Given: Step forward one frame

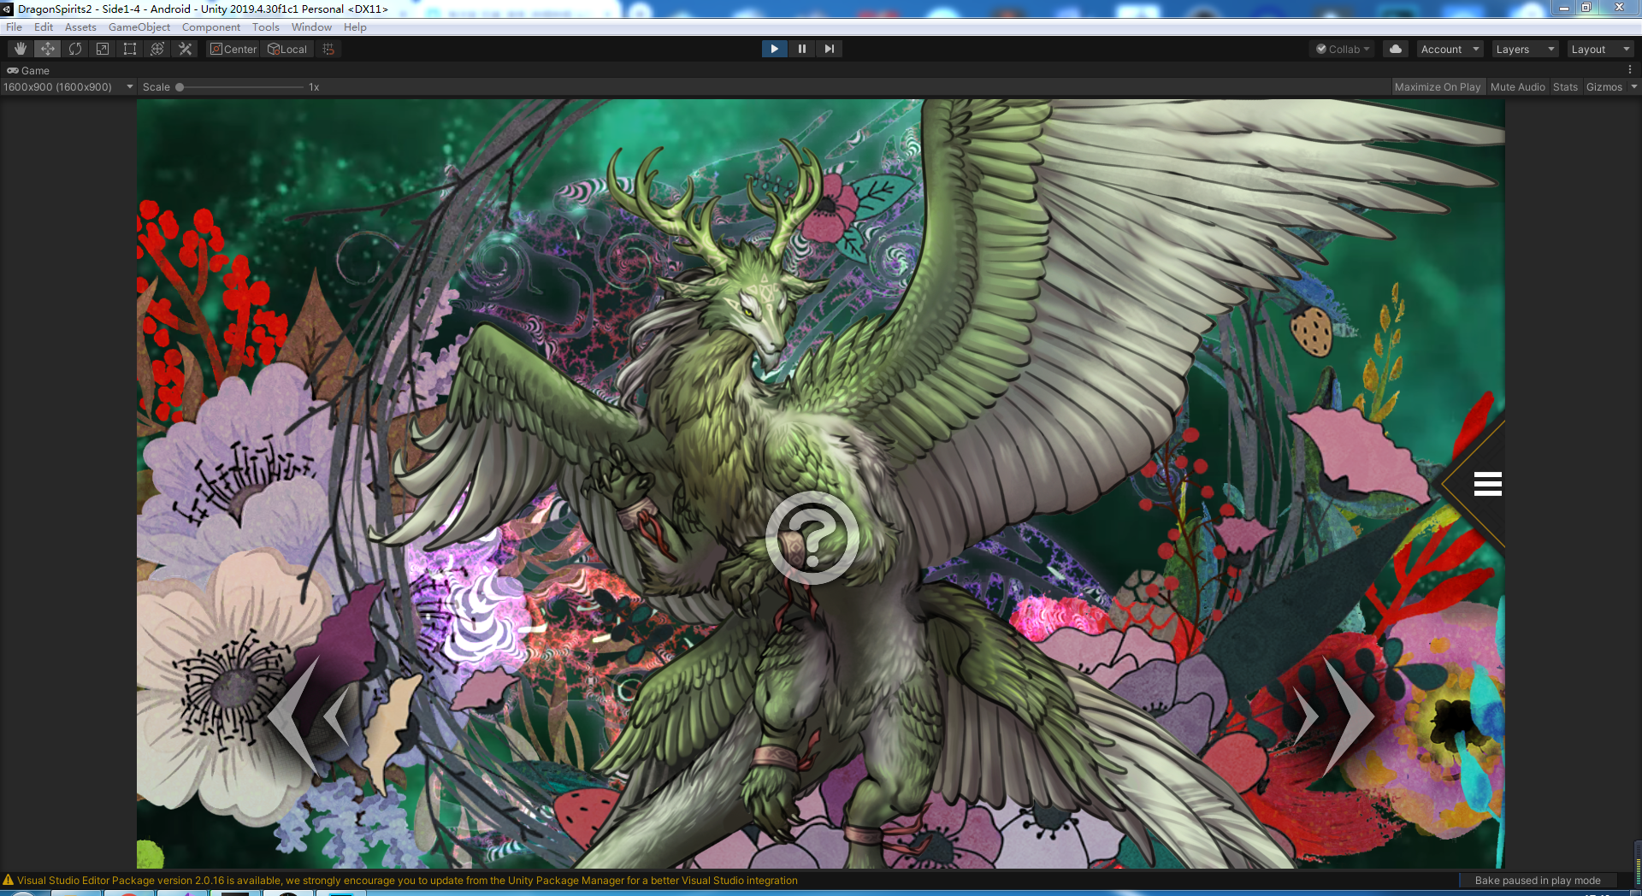Looking at the screenshot, I should pos(829,49).
